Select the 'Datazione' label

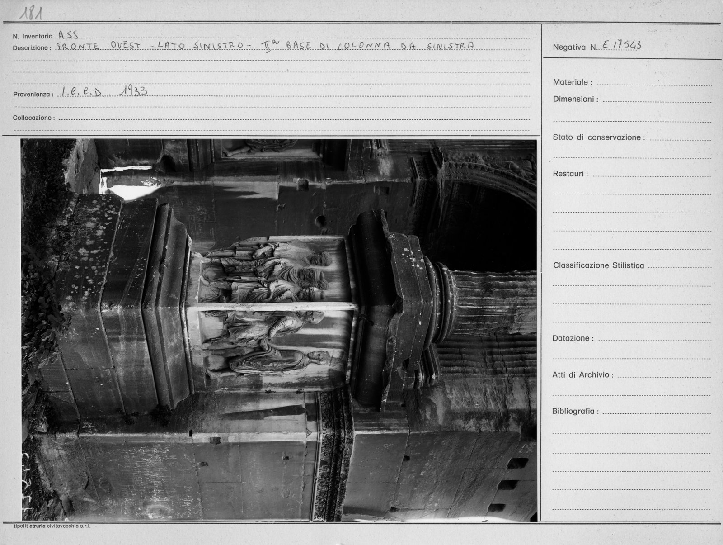point(573,338)
